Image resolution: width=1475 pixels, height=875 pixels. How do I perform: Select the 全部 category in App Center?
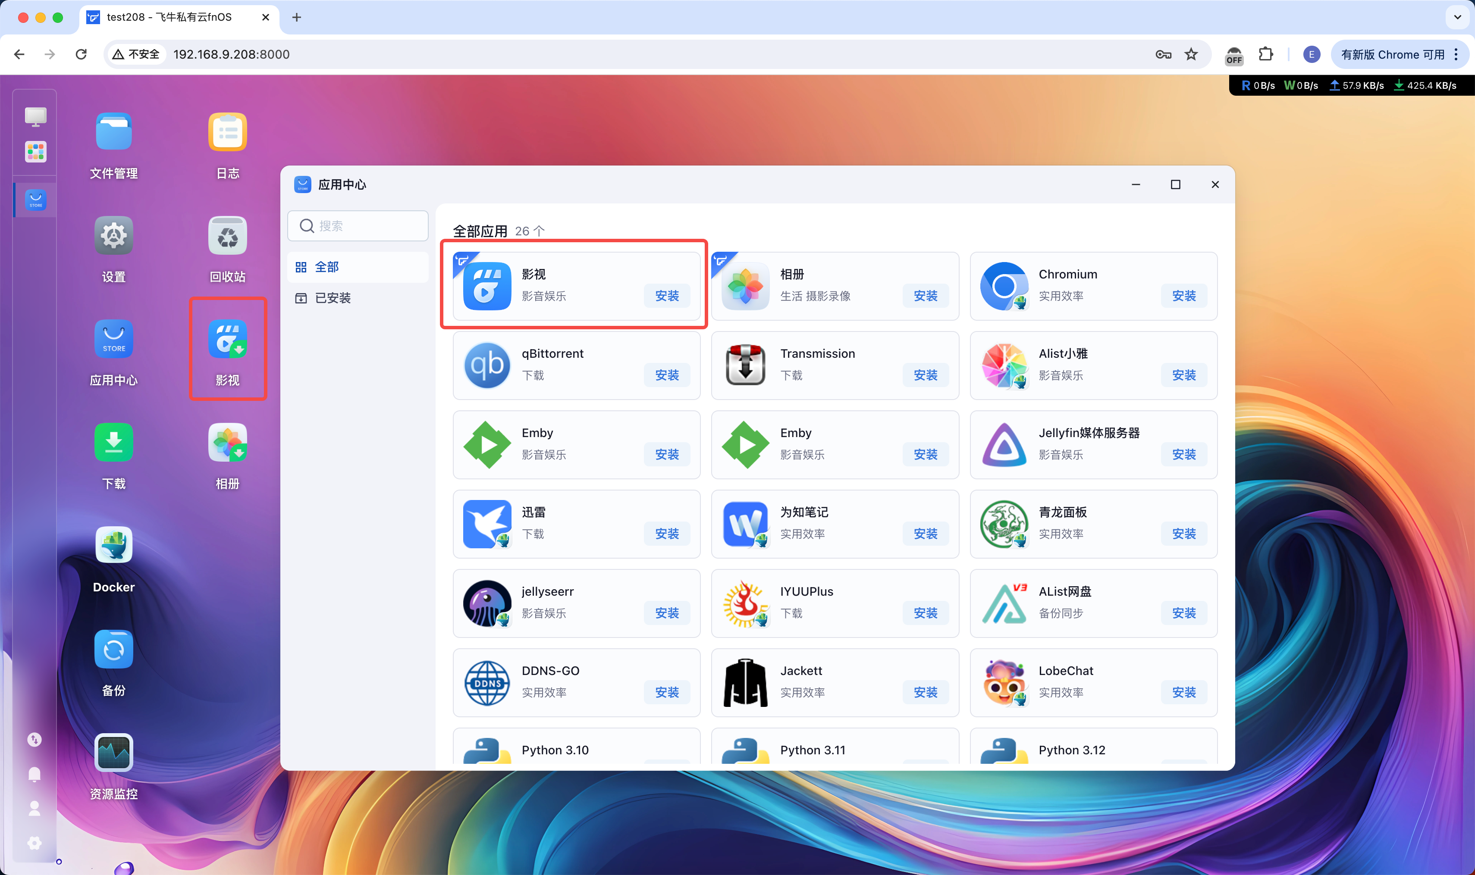click(x=328, y=266)
